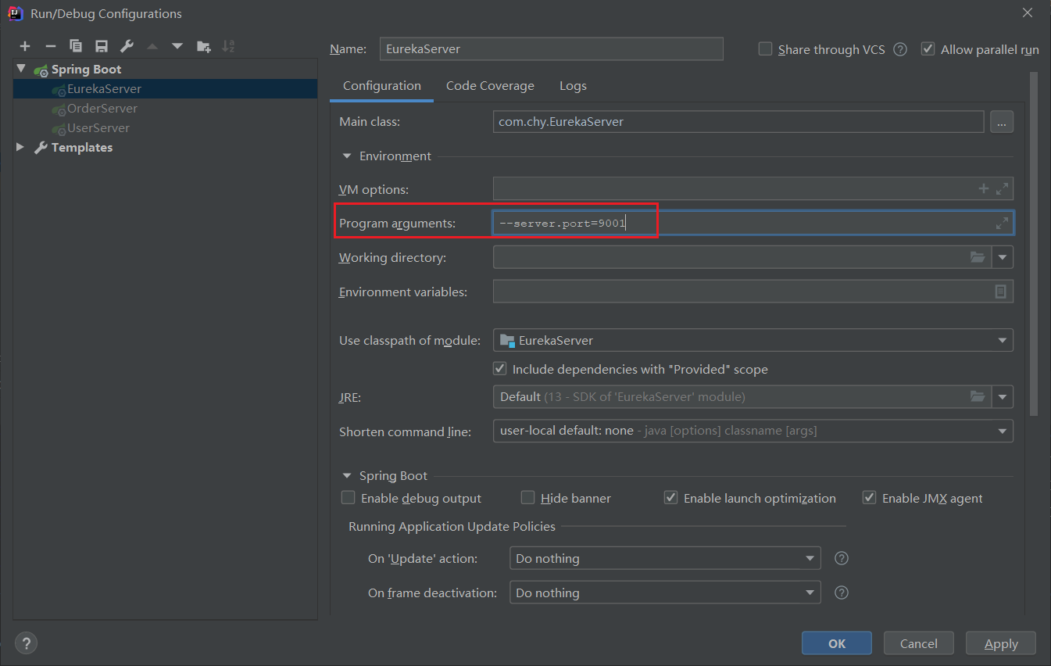
Task: Enable debug output checkbox
Action: coord(349,498)
